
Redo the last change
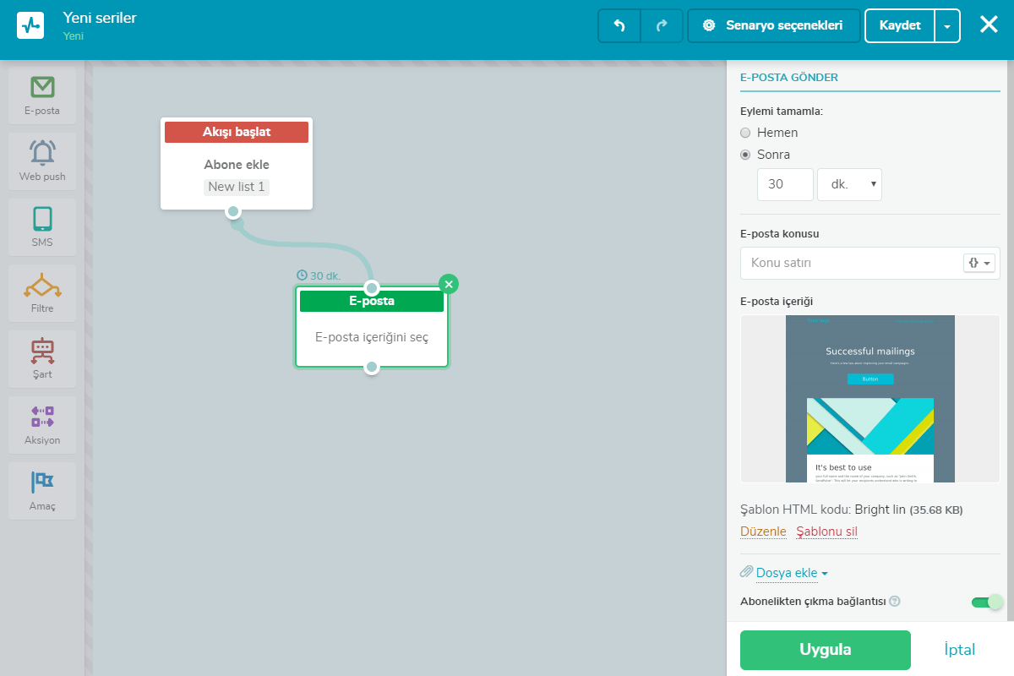(662, 25)
